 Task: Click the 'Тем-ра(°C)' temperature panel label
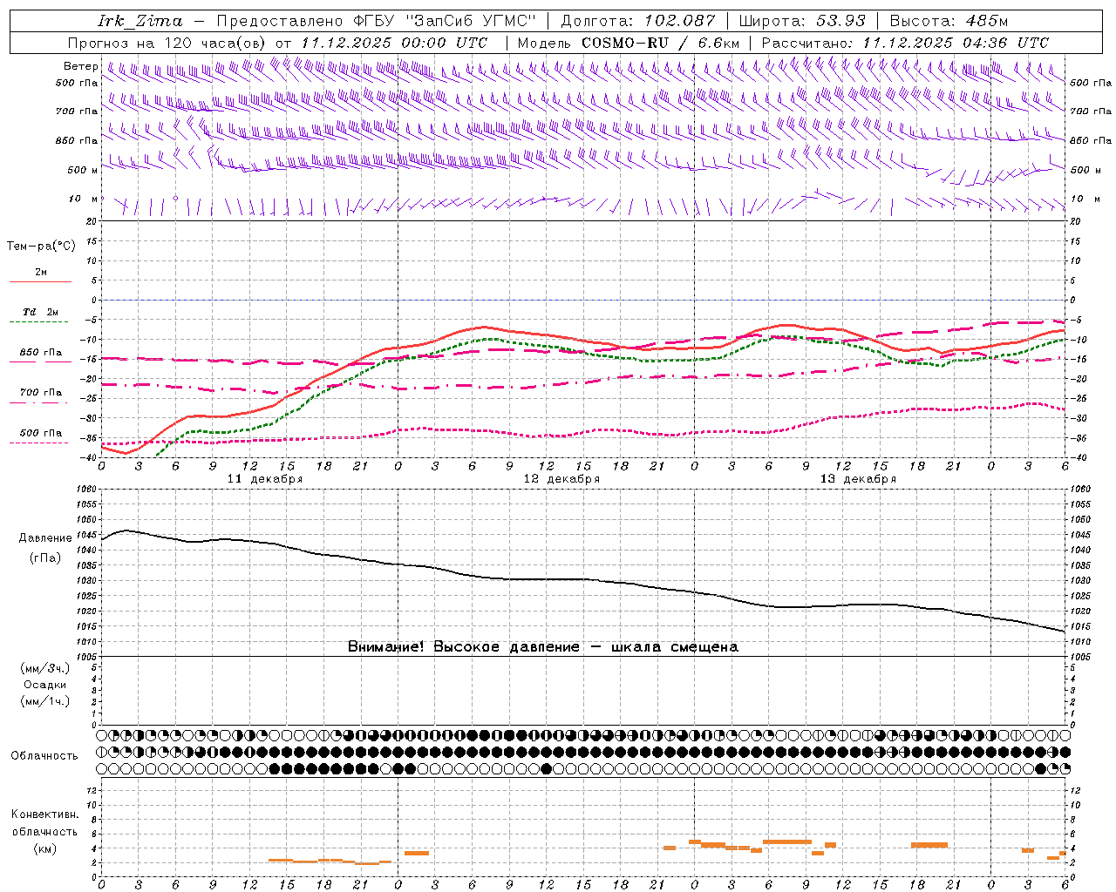tap(41, 246)
